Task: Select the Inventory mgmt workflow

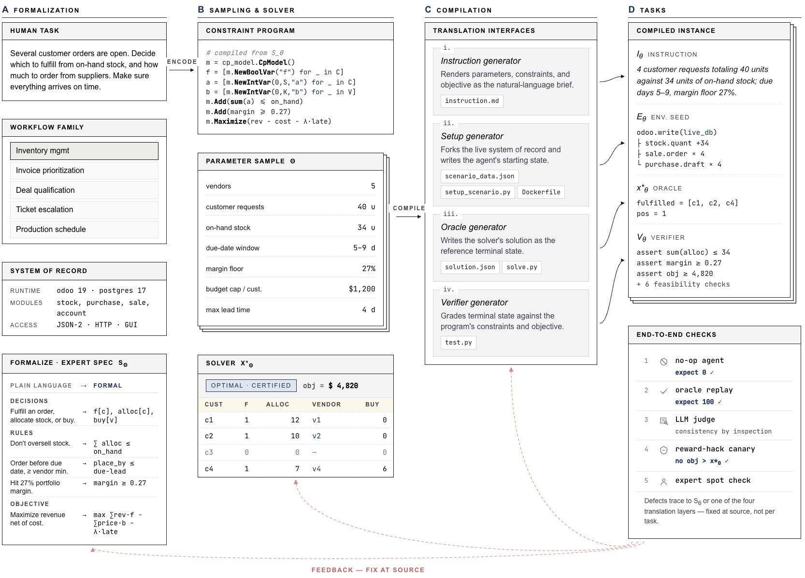Action: coord(84,151)
